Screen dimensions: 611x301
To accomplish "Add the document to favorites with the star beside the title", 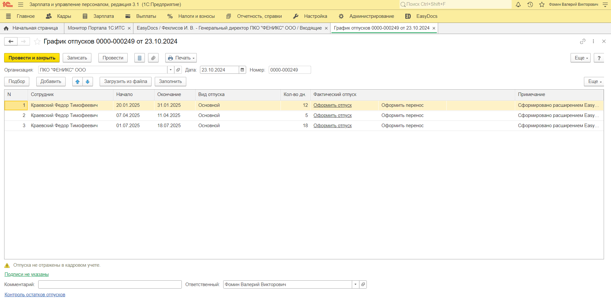I will 37,42.
